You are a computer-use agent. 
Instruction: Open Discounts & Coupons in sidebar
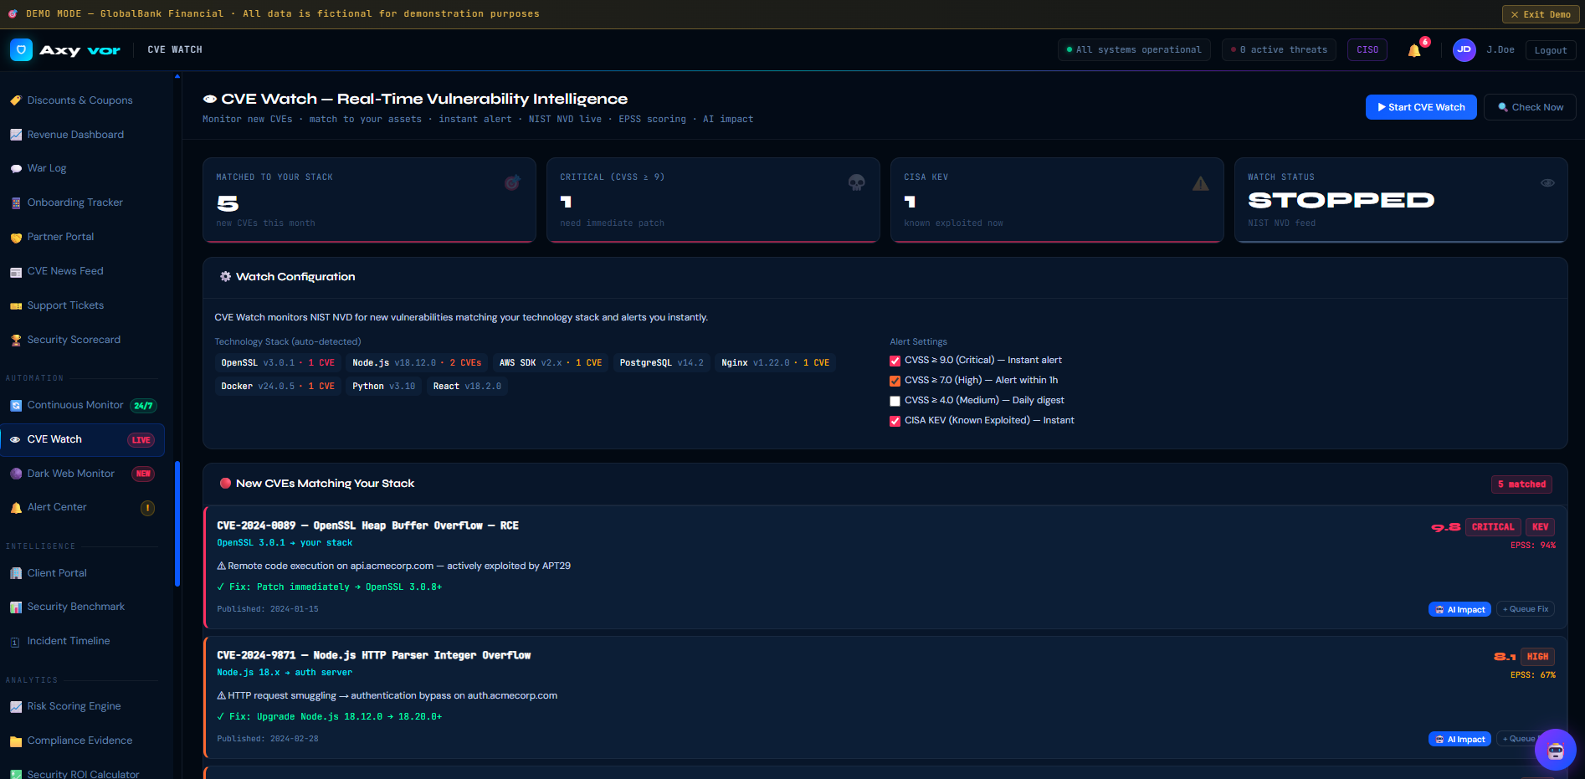[x=82, y=100]
